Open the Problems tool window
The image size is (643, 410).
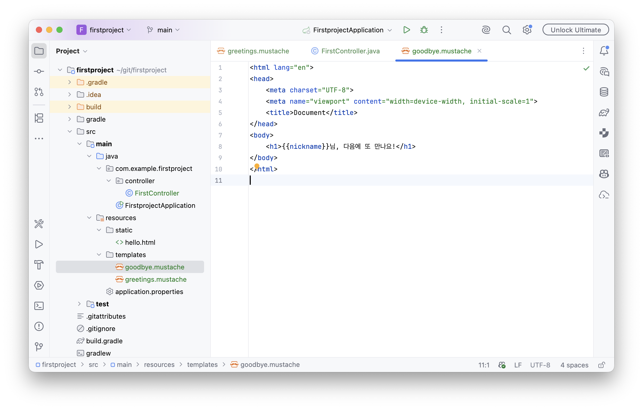tap(39, 326)
